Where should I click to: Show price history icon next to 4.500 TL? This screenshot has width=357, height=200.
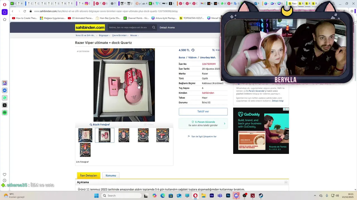[x=193, y=50]
